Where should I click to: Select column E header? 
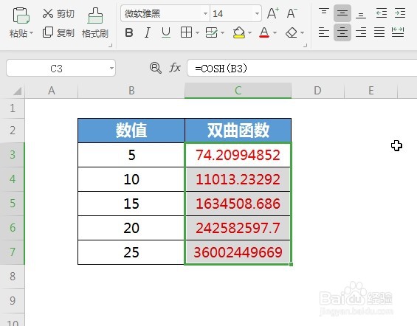[x=371, y=91]
